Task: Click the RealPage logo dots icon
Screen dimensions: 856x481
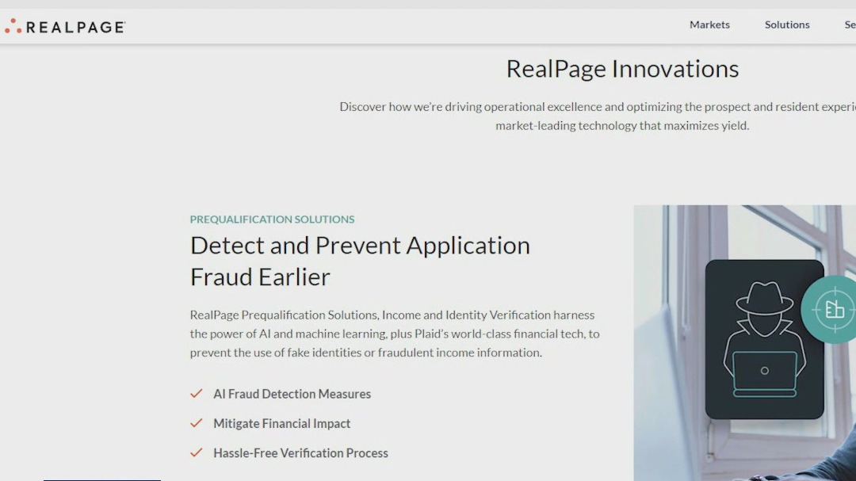Action: (x=13, y=25)
